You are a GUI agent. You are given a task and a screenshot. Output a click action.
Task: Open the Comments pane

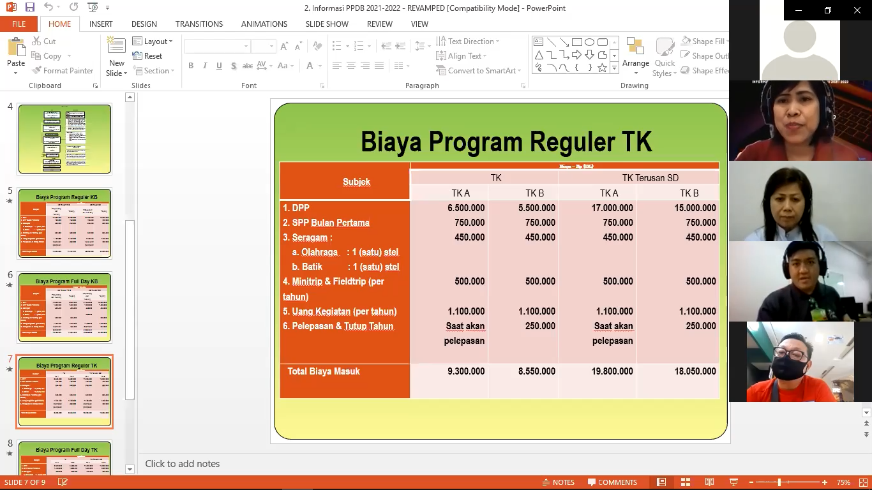pyautogui.click(x=612, y=482)
